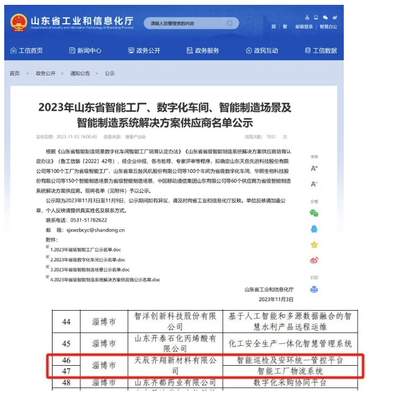406x396 pixels.
Task: Click information source 装备产业处
Action: point(135,137)
